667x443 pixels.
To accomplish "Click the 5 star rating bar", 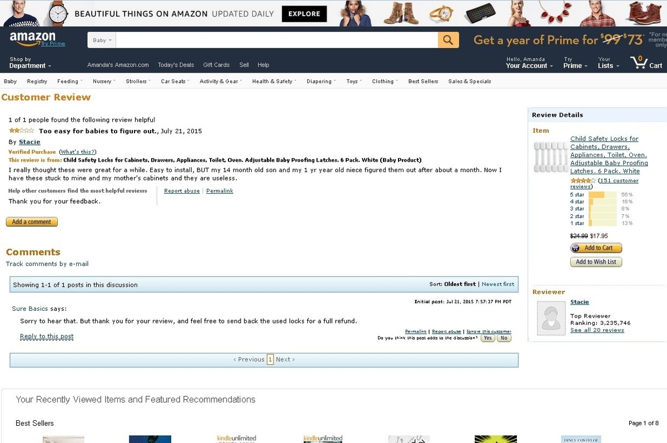I will (x=602, y=195).
